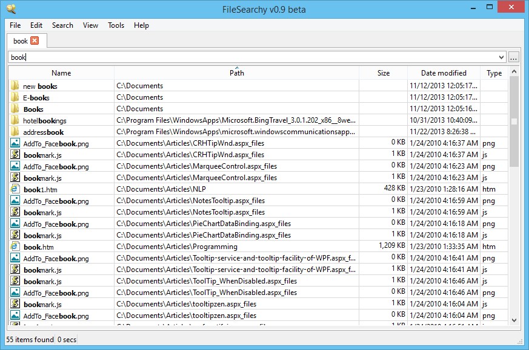
Task: Open the Search menu
Action: (x=62, y=25)
